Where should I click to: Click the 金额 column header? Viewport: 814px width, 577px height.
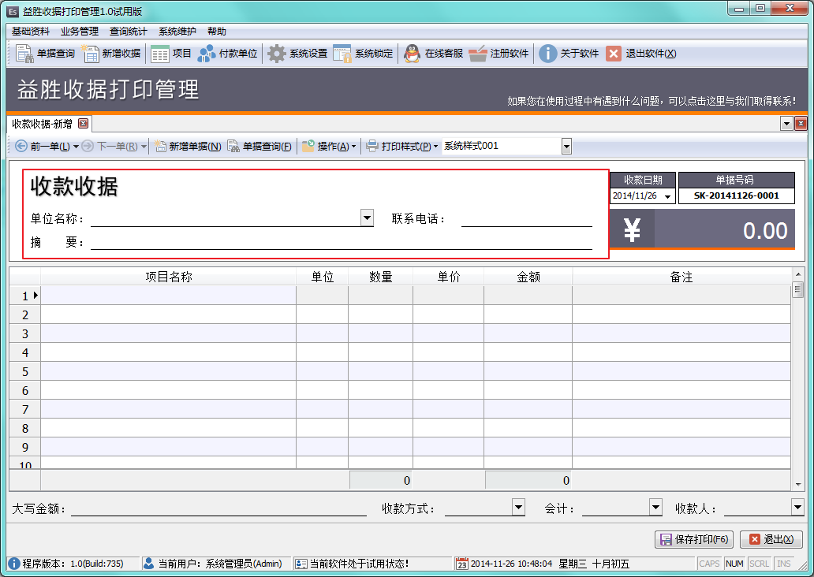[x=528, y=277]
